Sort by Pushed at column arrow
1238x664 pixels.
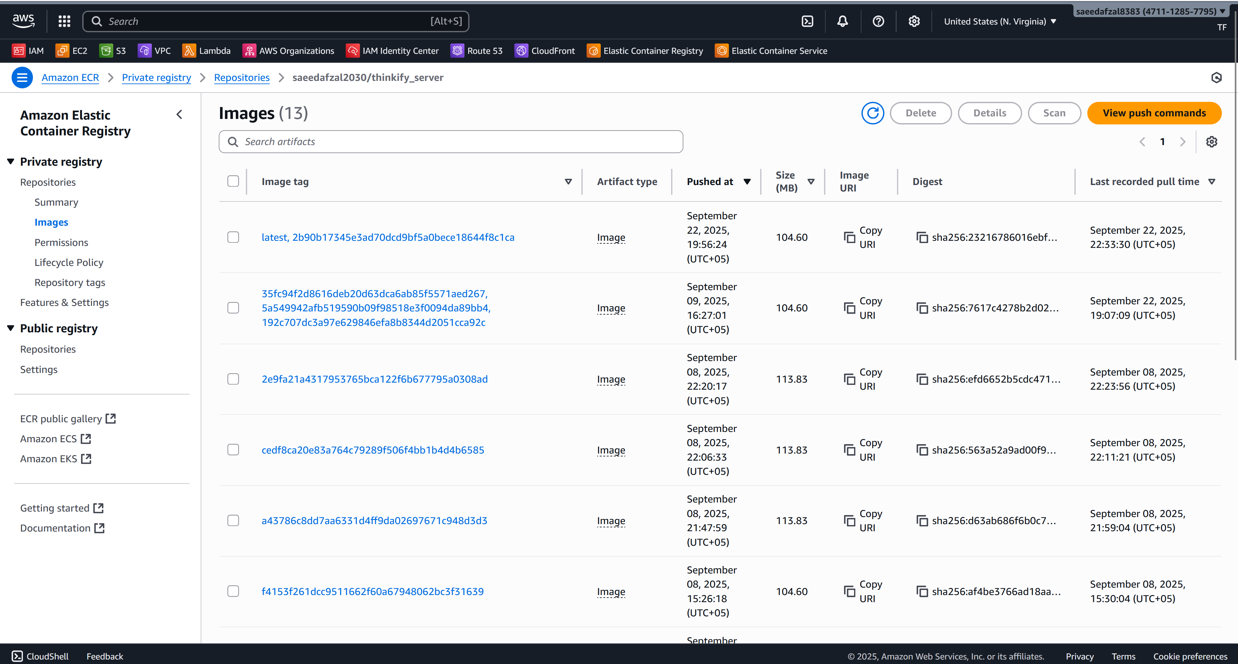747,181
